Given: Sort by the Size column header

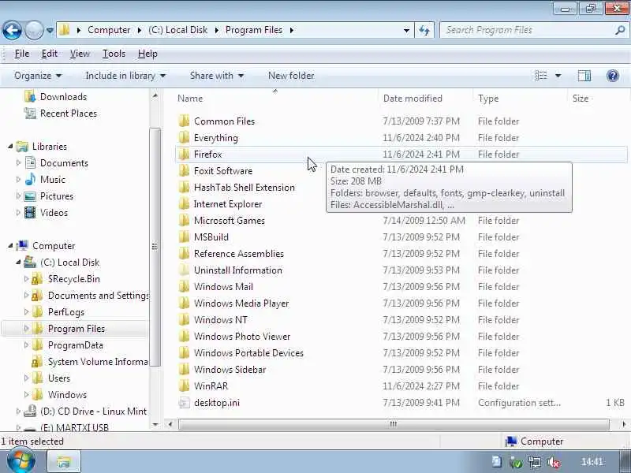Looking at the screenshot, I should [x=581, y=99].
